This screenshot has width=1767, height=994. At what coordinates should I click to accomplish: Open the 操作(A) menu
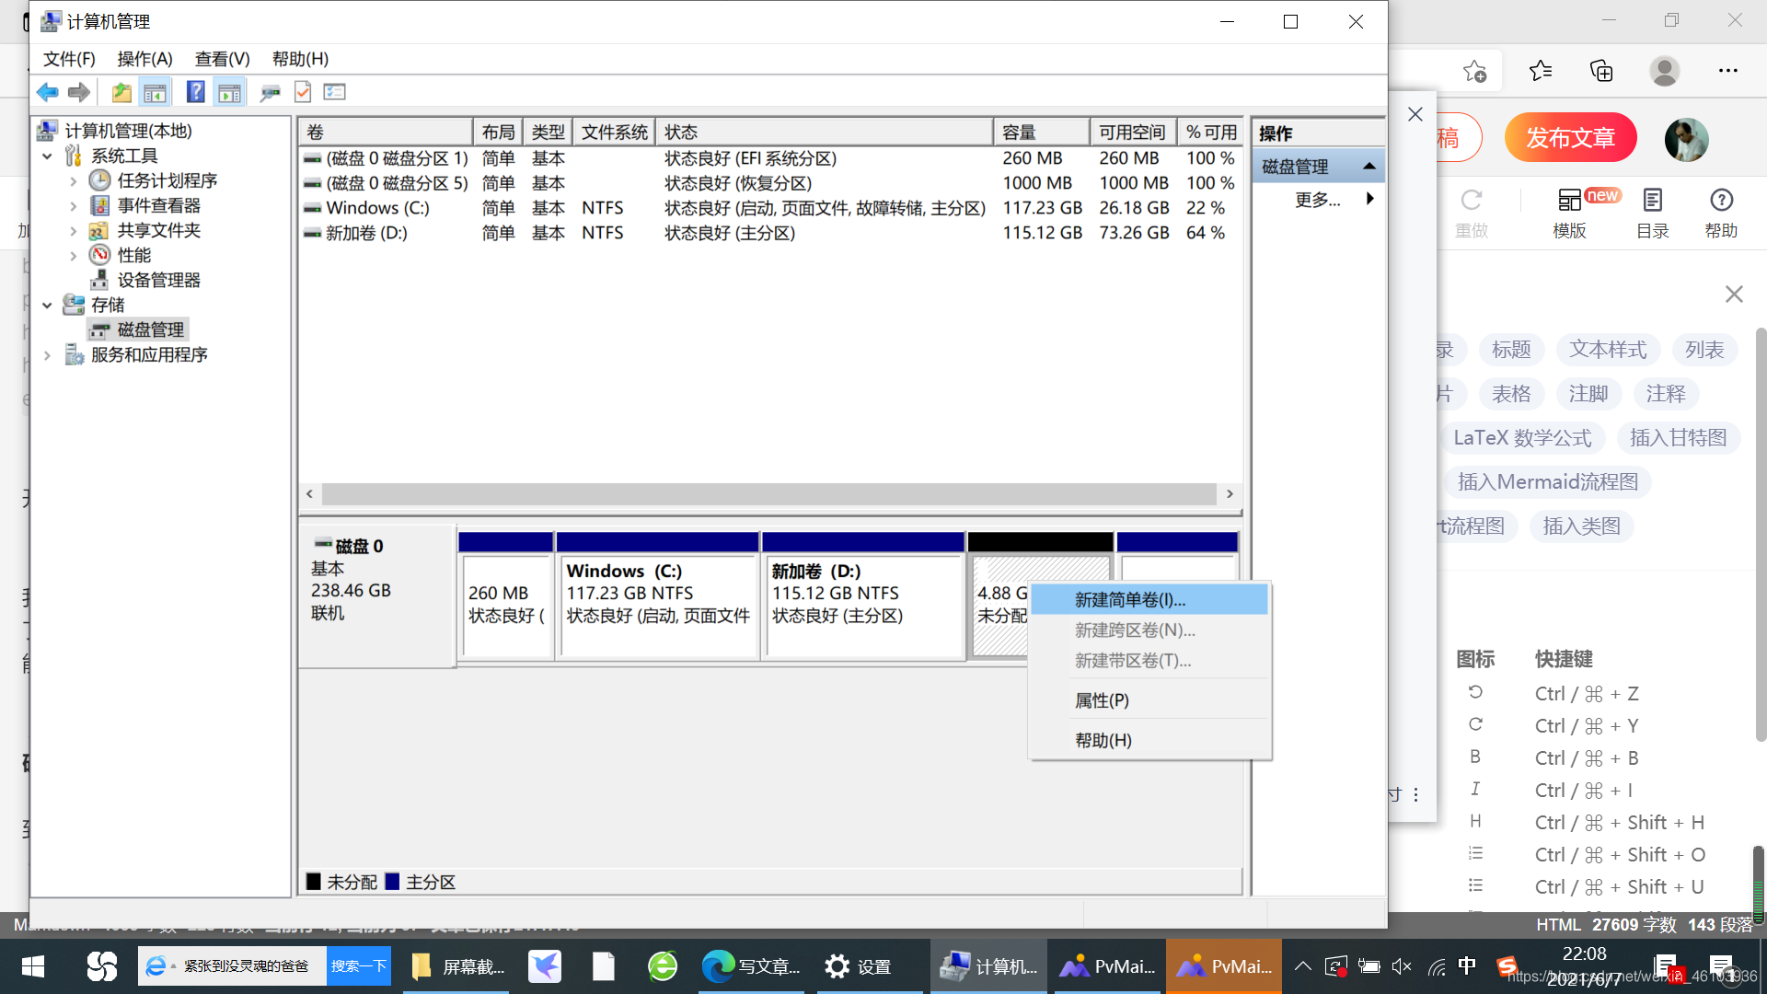click(x=144, y=59)
